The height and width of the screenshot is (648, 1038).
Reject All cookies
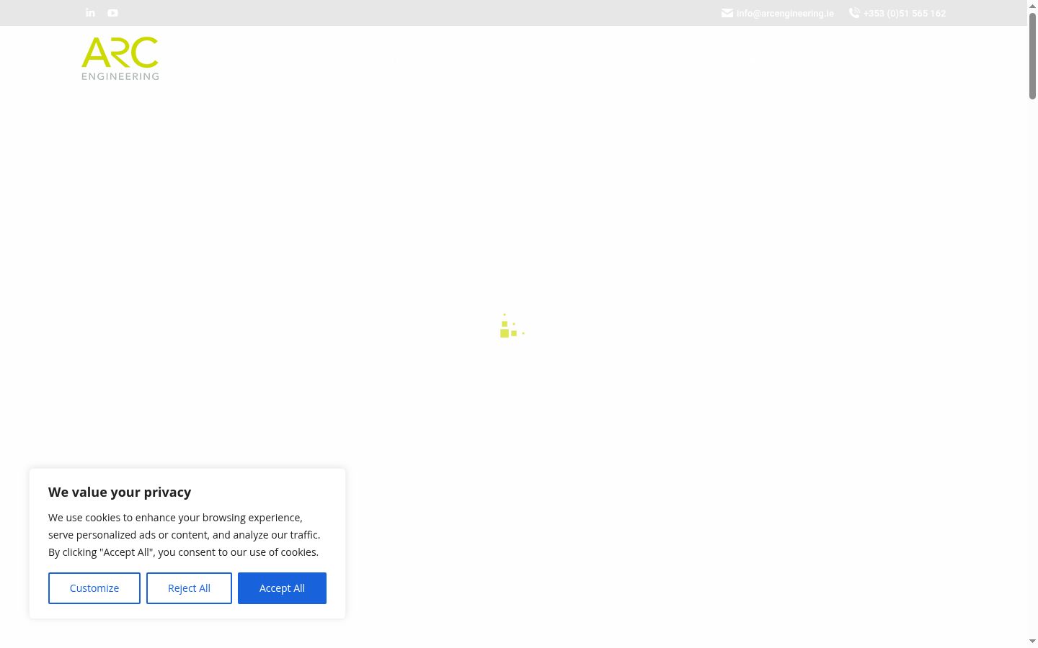coord(189,588)
